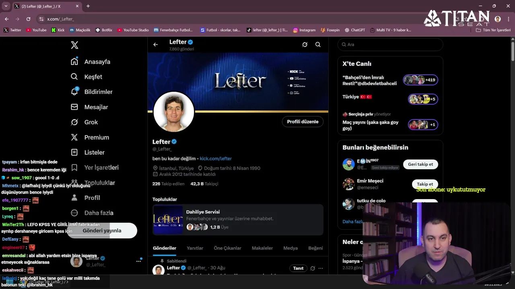Open Listeler icon in sidebar
Screen dimensions: 515x289
(74, 152)
